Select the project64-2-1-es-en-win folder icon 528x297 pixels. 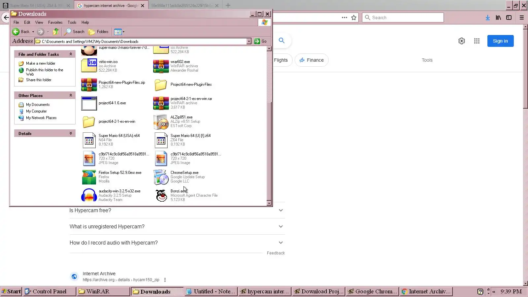89,121
